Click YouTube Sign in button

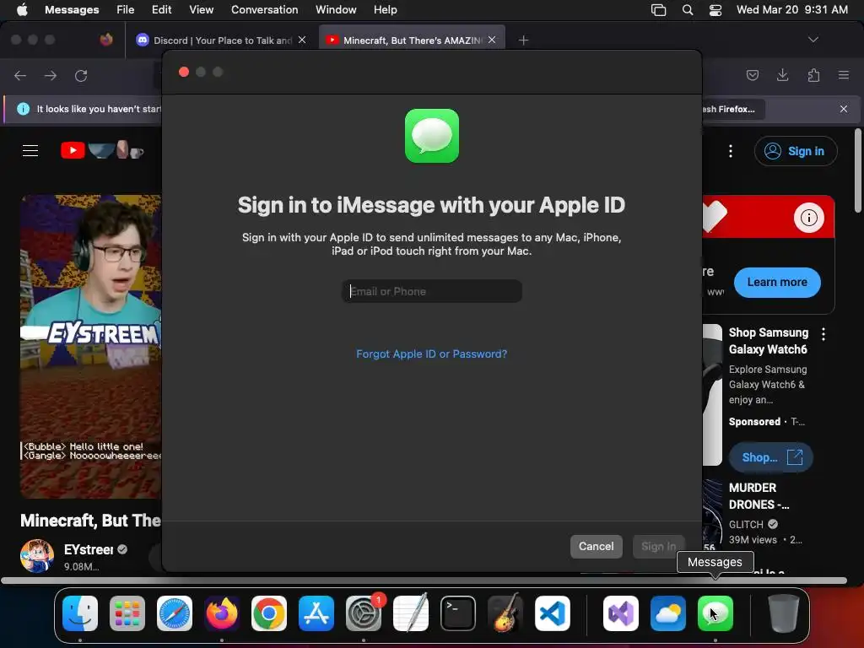click(x=796, y=151)
